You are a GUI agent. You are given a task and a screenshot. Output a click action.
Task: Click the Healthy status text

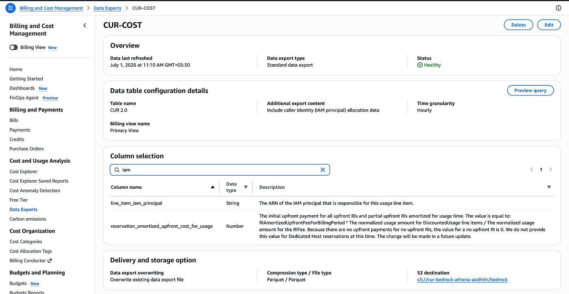pos(432,65)
